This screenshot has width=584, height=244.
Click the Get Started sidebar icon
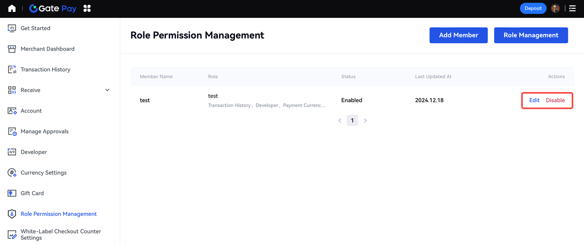(12, 28)
